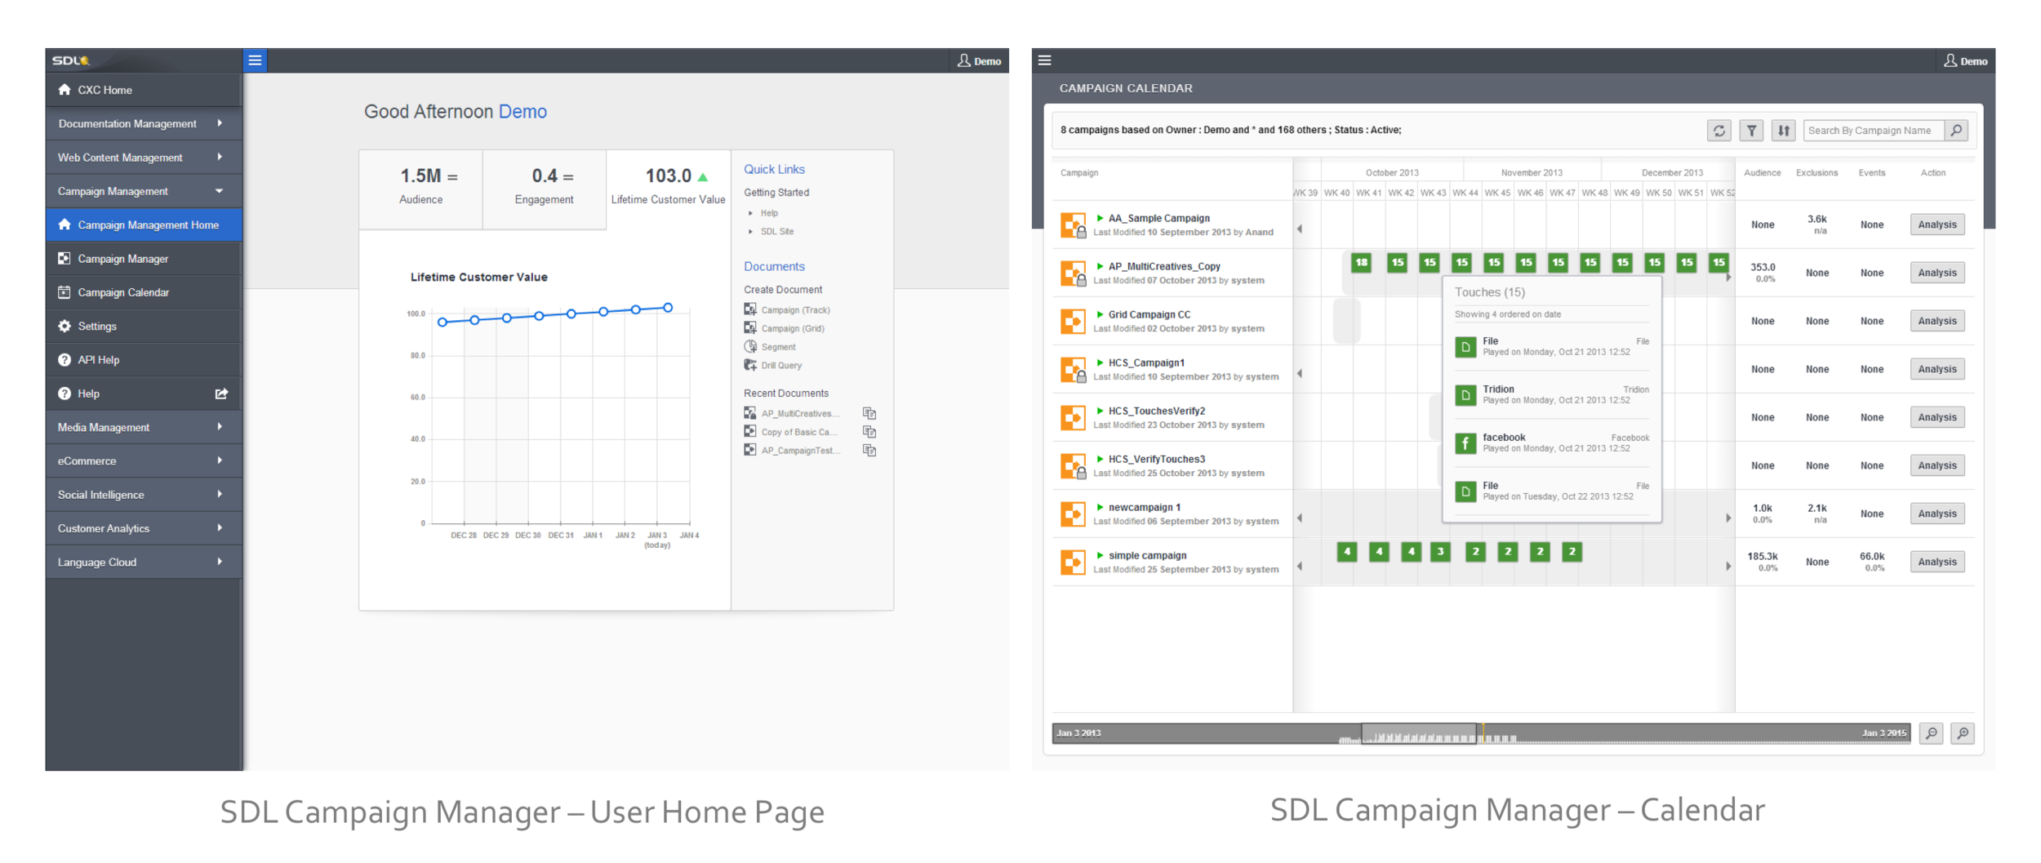Click facebook touch in Touches popup
2041x863 pixels.
coord(1552,443)
